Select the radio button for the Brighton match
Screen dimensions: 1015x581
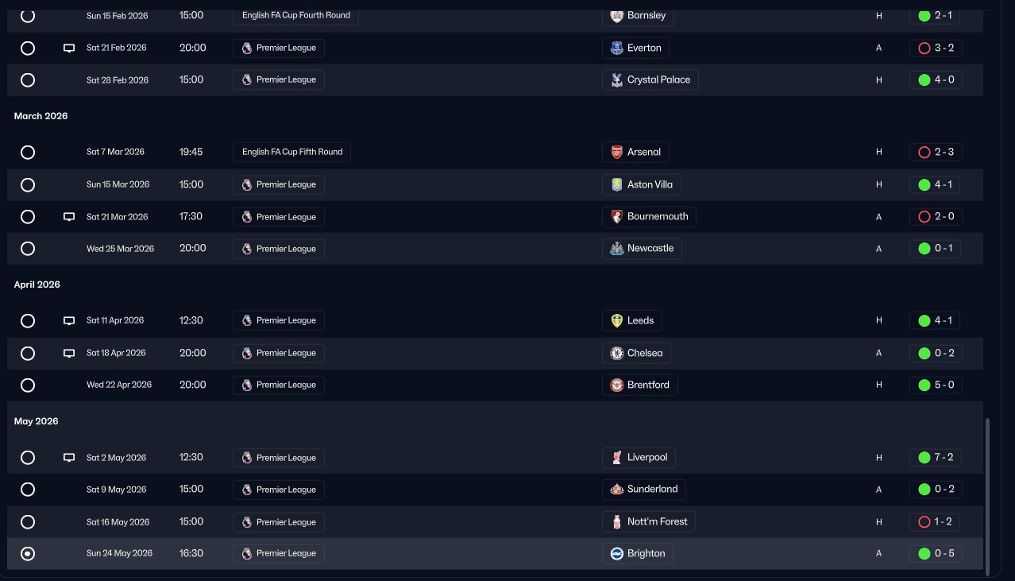(x=28, y=554)
